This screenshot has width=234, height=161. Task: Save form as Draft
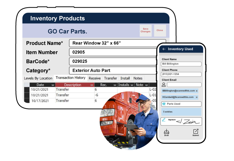[166, 132]
